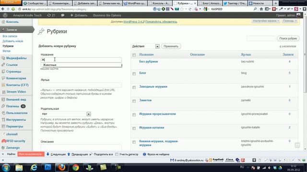Screen dimensions: 307x172
Task: Open Медиафайлы sidebar section
Action: [x=16, y=58]
